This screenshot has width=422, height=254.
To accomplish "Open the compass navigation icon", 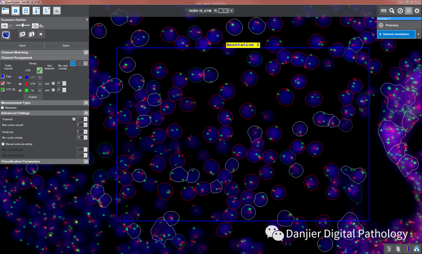I will click(400, 11).
